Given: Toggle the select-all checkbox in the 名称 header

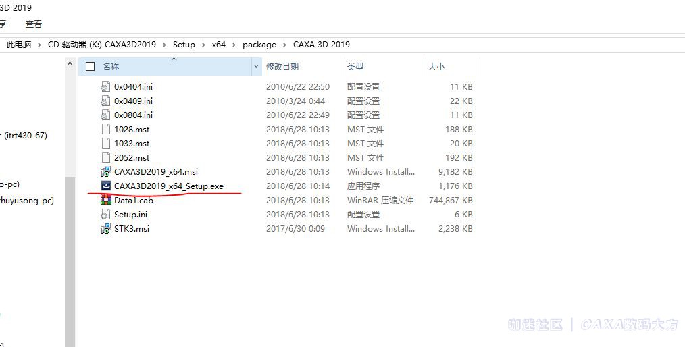Looking at the screenshot, I should click(91, 66).
